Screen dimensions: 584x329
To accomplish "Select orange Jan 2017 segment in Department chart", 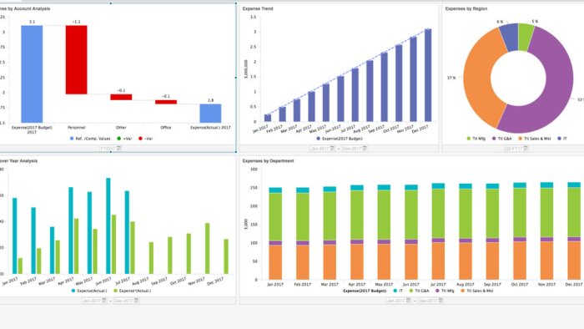I will (275, 262).
